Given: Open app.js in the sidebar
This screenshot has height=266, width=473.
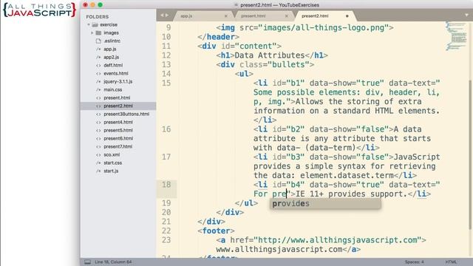Looking at the screenshot, I should [110, 50].
